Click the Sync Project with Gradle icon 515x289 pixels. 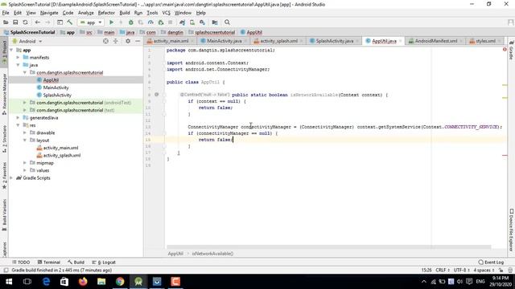click(183, 22)
